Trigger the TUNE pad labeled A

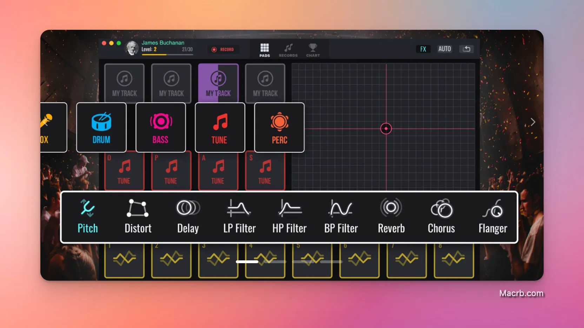pos(218,172)
